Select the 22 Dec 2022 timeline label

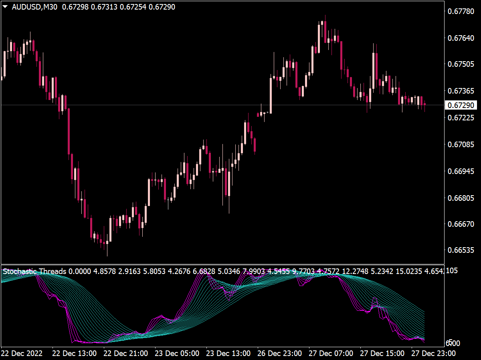[x=22, y=354]
